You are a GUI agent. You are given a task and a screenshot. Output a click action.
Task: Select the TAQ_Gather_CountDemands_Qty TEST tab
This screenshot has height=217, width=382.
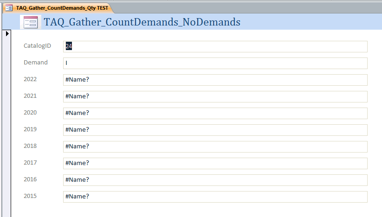[58, 8]
